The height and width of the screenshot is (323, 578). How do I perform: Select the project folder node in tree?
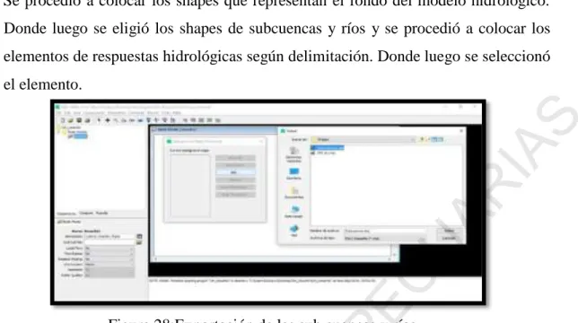pos(68,127)
